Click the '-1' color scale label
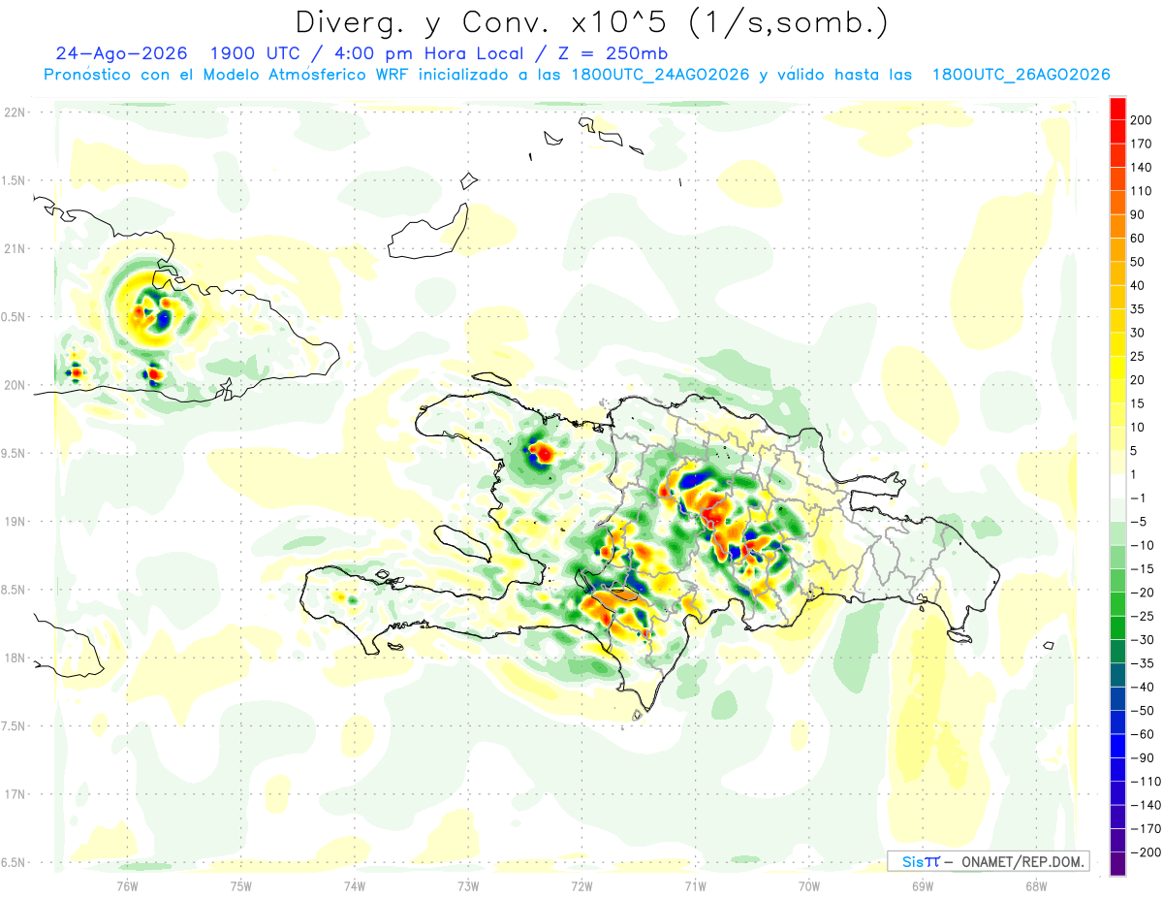Viewport: 1163px width, 899px height. pos(1140,498)
